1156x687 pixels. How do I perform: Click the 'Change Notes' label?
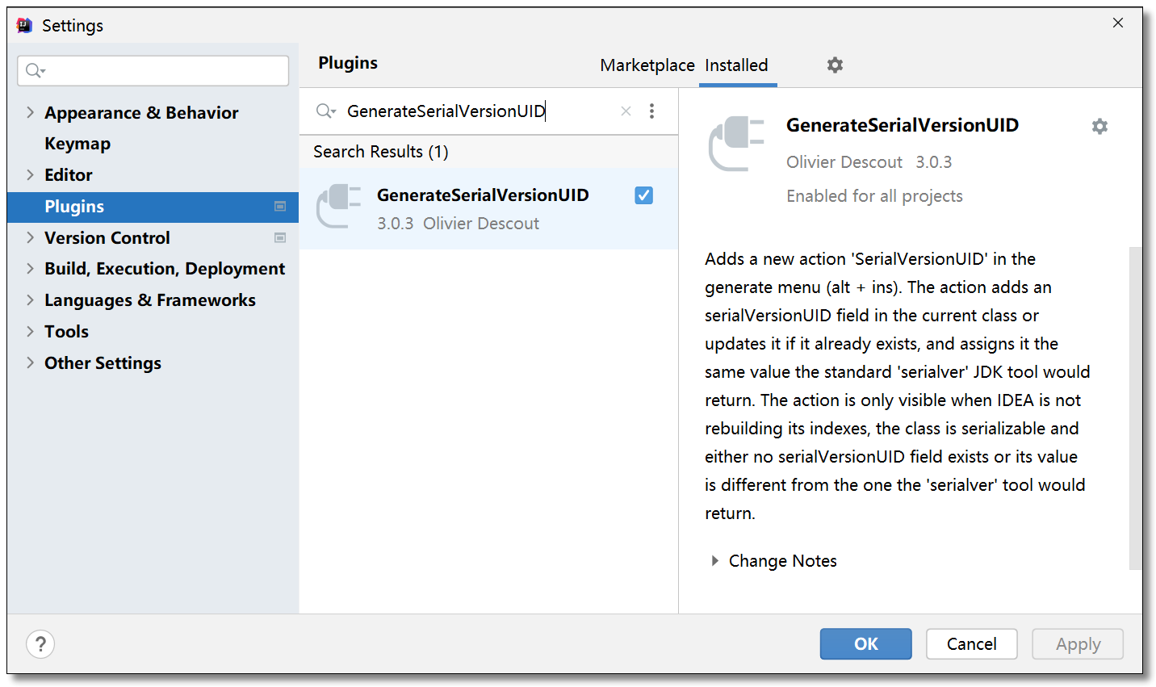click(x=782, y=561)
